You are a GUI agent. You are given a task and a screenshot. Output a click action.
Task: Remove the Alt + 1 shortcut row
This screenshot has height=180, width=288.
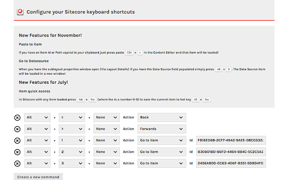[17, 140]
